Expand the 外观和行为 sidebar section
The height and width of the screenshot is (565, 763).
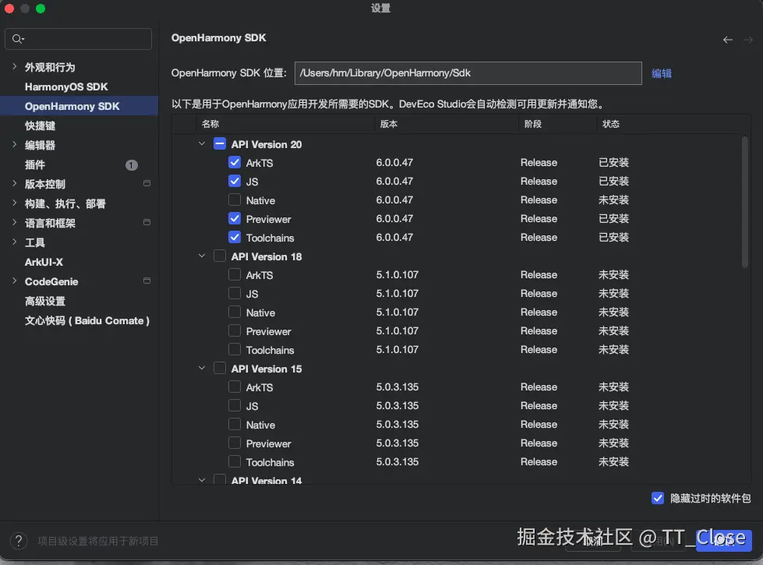click(16, 66)
